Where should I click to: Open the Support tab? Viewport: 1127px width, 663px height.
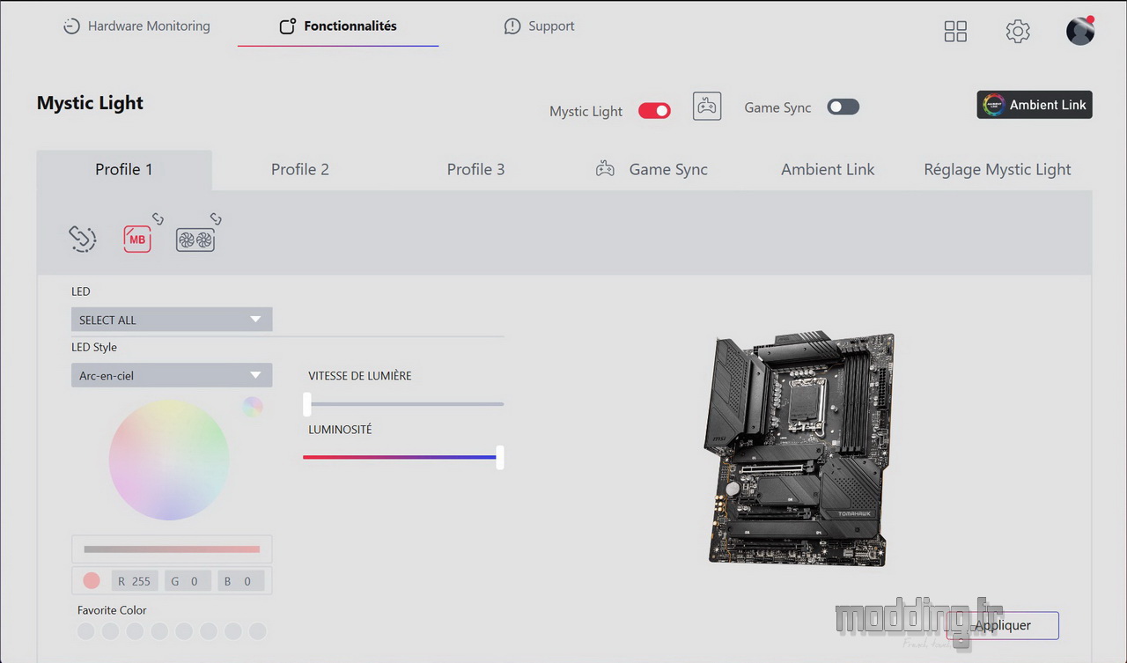(x=539, y=26)
